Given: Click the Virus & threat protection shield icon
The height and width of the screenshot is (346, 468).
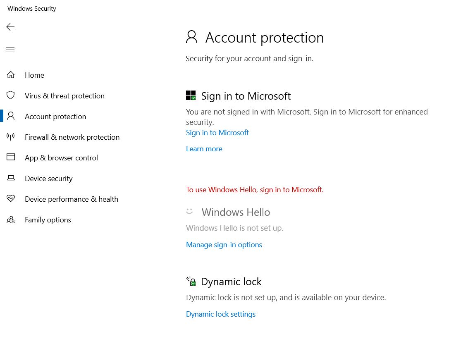Looking at the screenshot, I should (x=11, y=95).
